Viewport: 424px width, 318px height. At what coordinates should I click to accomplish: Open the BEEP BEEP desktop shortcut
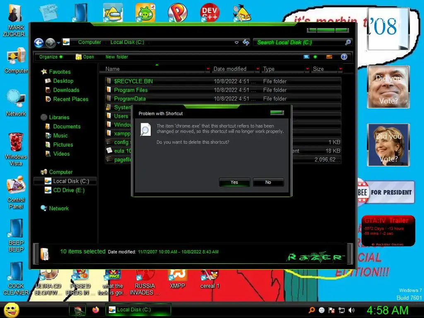tap(16, 235)
